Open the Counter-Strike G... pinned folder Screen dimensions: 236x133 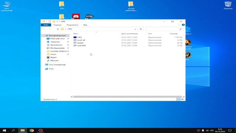tap(59, 51)
